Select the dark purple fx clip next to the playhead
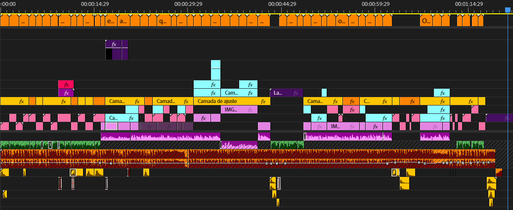 (499, 118)
